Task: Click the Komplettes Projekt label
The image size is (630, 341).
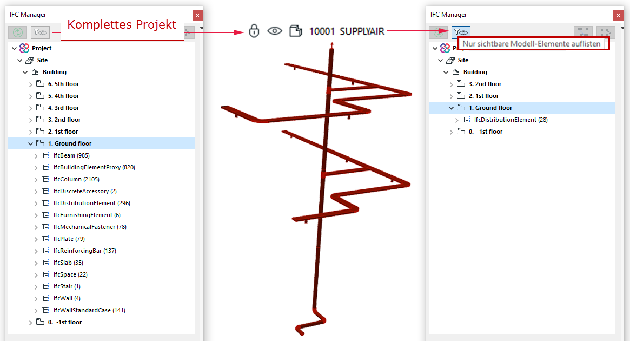Action: 122,25
